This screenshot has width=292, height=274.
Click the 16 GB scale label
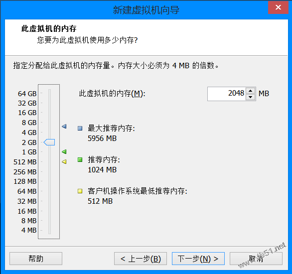click(27, 113)
